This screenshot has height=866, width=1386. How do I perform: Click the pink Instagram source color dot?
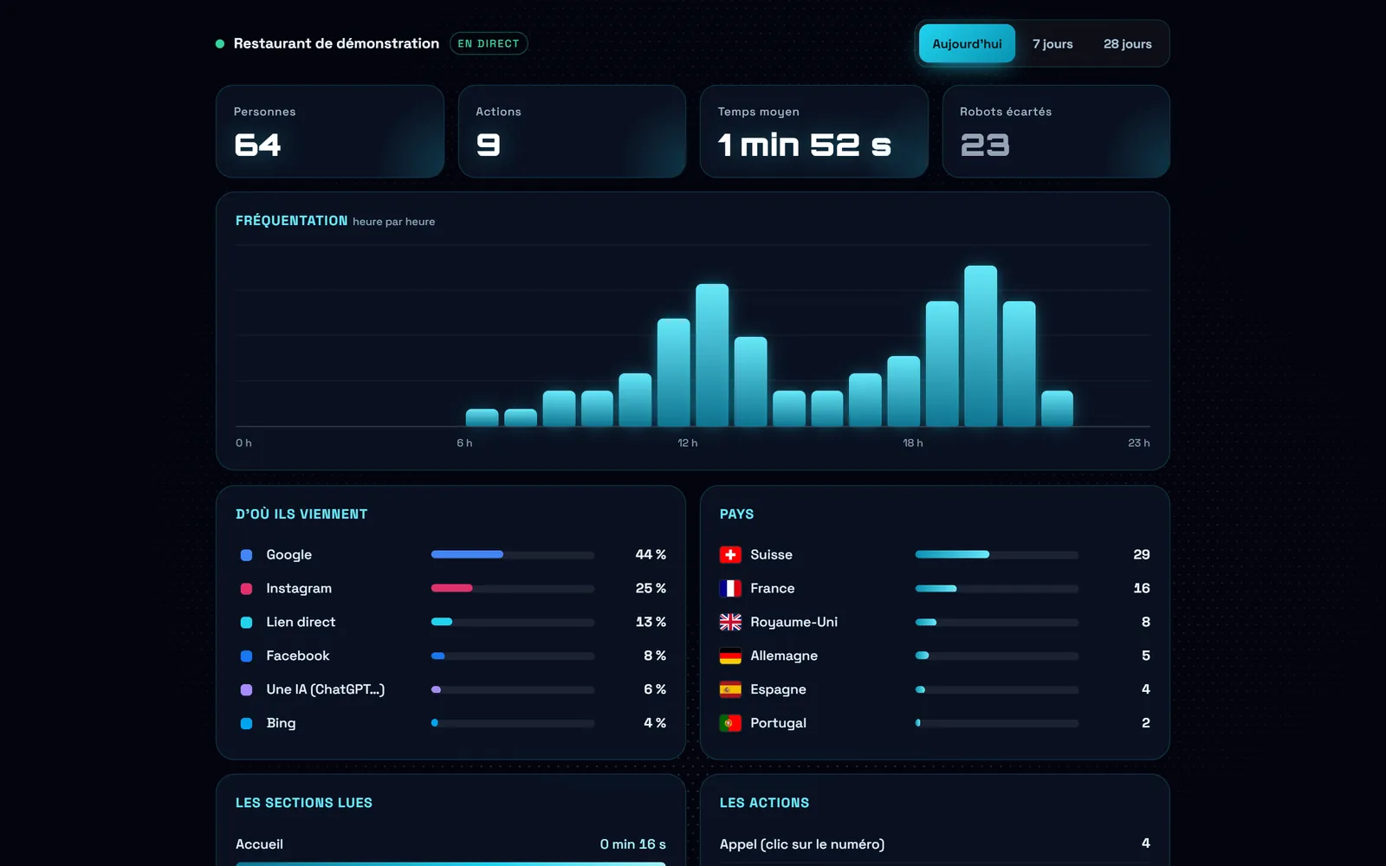[x=246, y=589]
